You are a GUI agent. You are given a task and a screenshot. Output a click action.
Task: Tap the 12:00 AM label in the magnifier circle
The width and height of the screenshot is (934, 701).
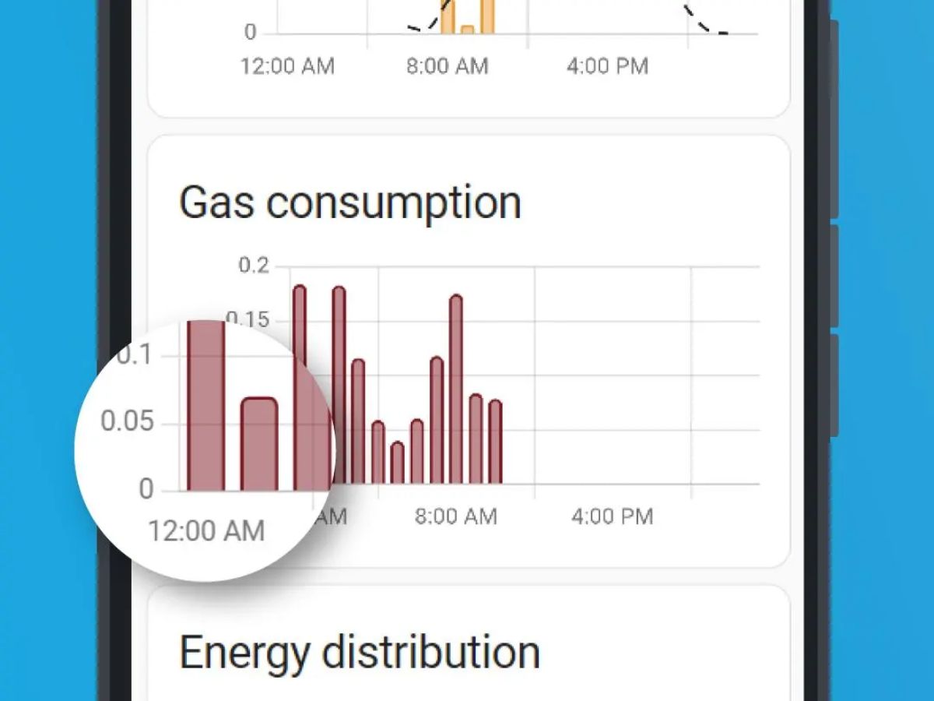point(206,531)
